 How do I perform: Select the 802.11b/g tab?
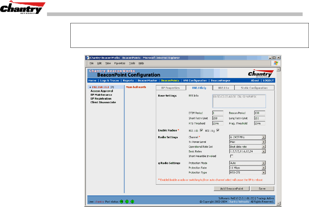199,88
